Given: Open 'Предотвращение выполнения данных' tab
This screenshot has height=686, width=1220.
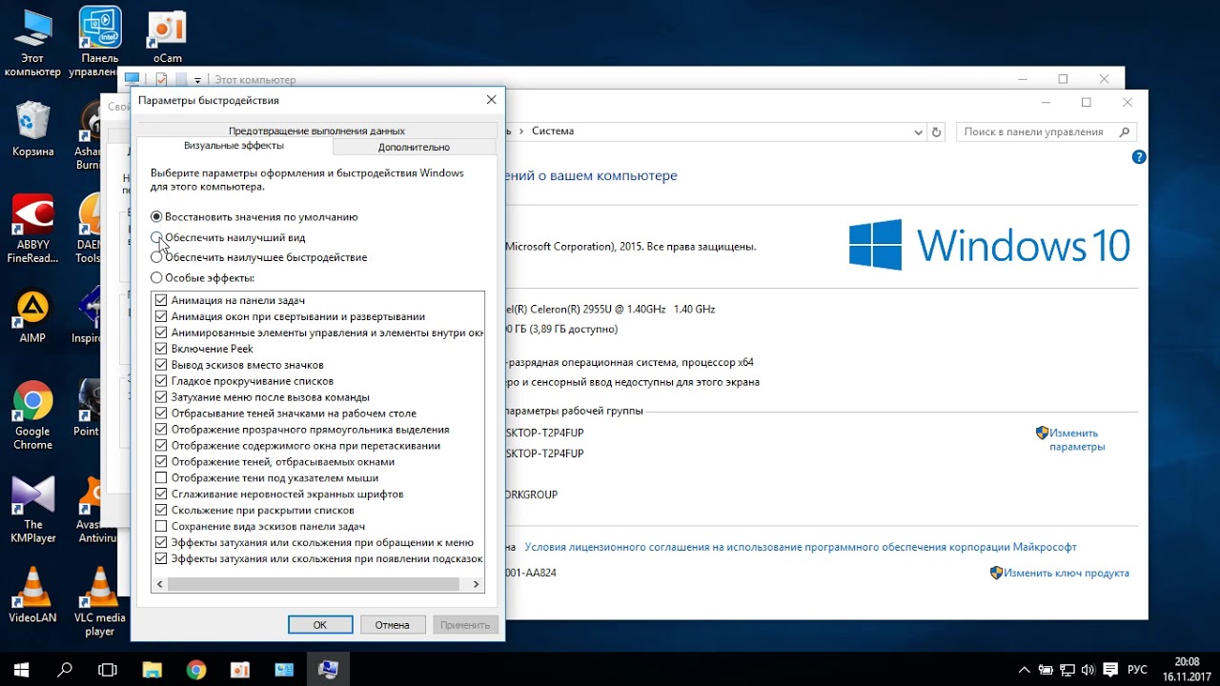Looking at the screenshot, I should 316,131.
